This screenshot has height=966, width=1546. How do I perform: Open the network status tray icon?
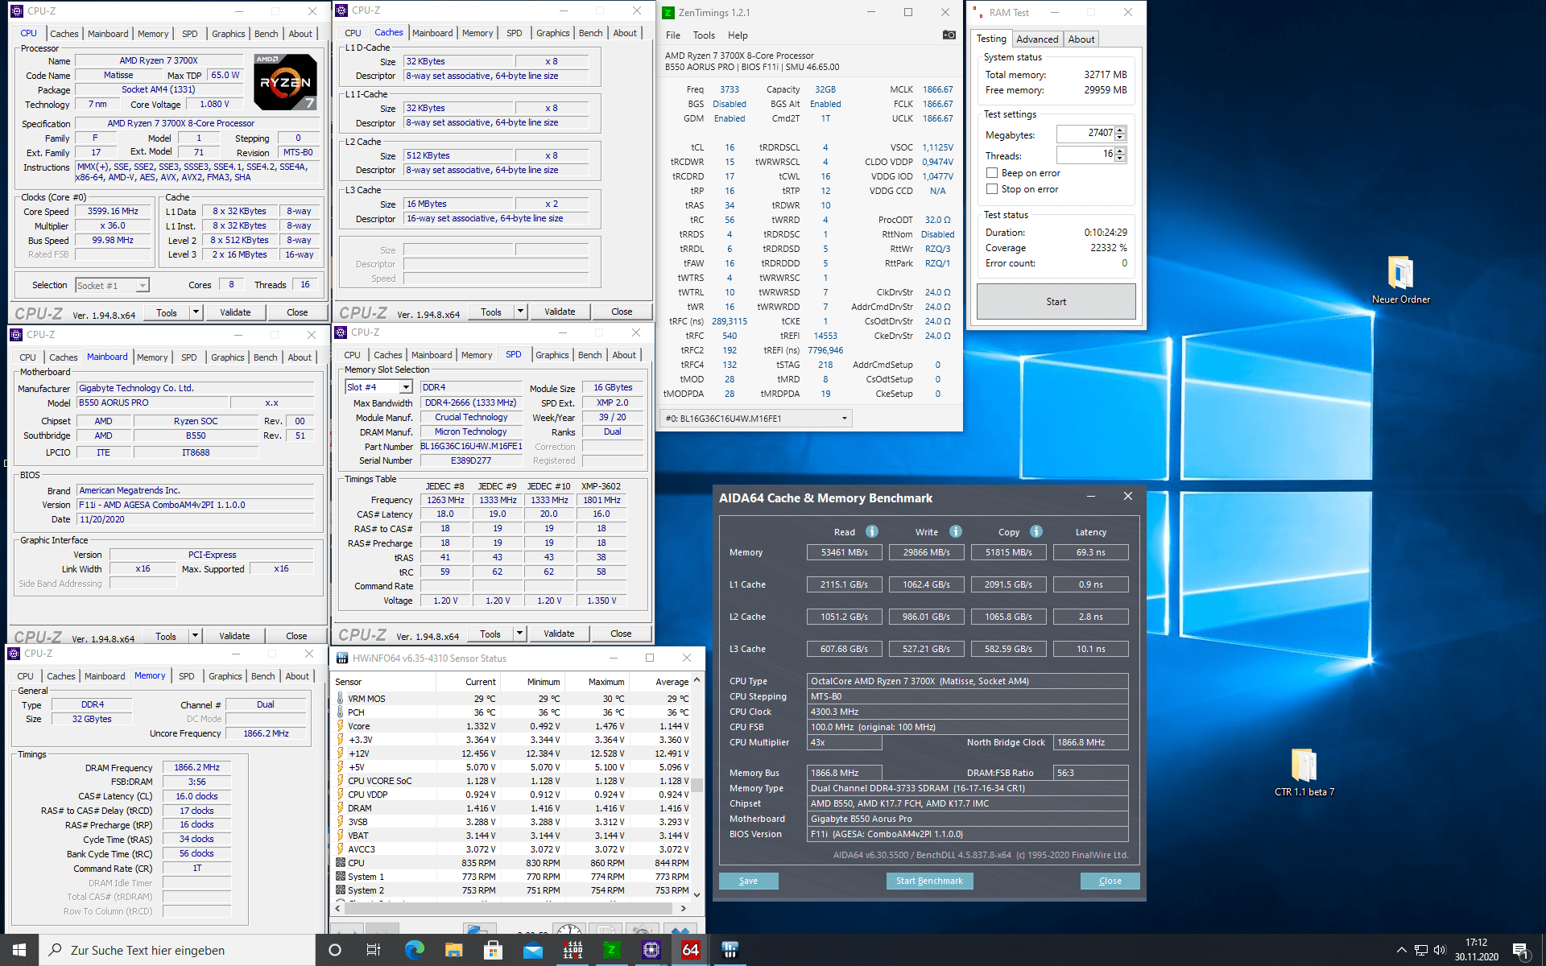pyautogui.click(x=1421, y=950)
